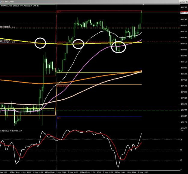Click the '5 May 07:00' time label
Viewport: 188px width, 174px height.
click(96, 172)
